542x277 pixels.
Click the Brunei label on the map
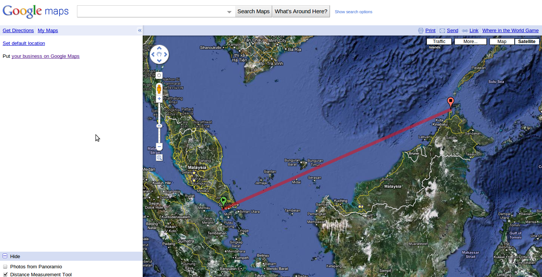(x=414, y=153)
